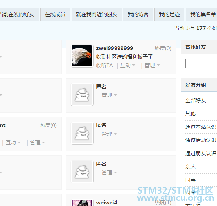Click the 查找好友 panel heading
This screenshot has width=217, height=206.
tap(196, 47)
